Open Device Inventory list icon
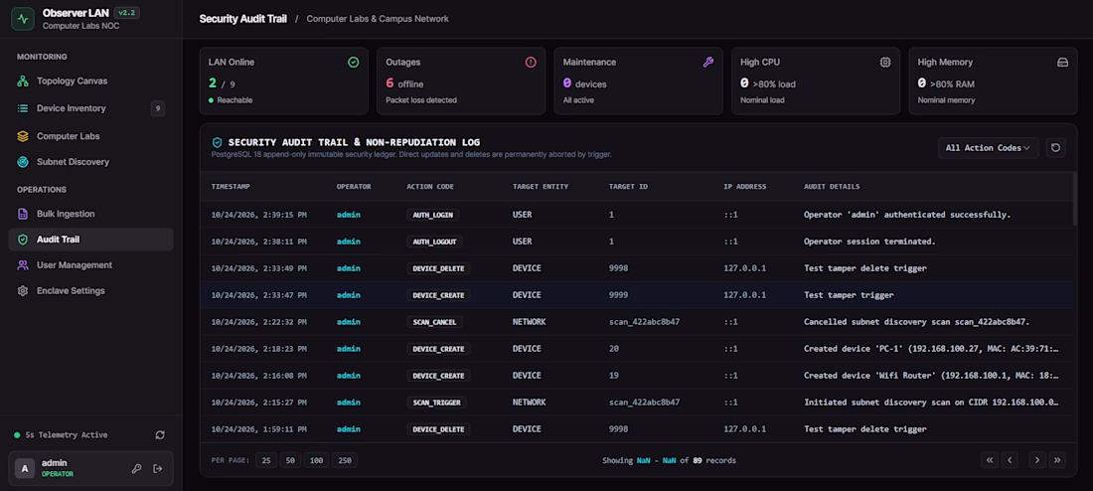The image size is (1093, 491). (23, 108)
